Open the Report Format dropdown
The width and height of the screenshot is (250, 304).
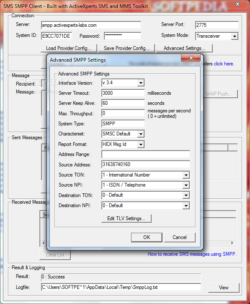pos(141,144)
